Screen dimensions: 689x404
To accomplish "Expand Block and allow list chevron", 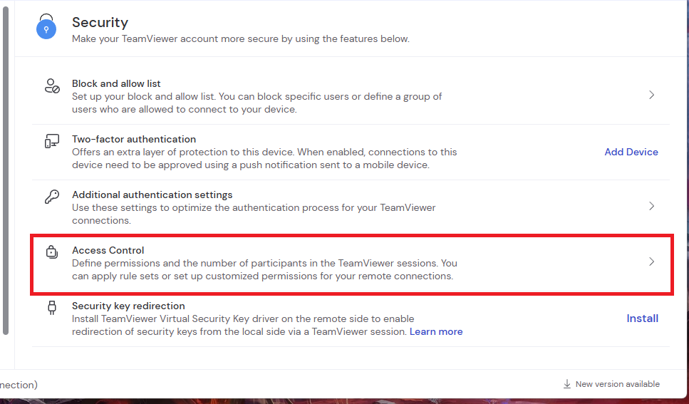I will point(652,95).
